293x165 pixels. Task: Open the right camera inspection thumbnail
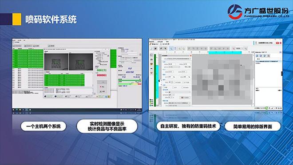pyautogui.click(x=81, y=62)
